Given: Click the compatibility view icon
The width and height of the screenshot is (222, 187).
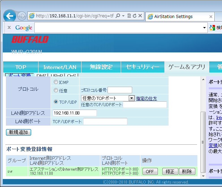Looking at the screenshot, I should coord(129,16).
